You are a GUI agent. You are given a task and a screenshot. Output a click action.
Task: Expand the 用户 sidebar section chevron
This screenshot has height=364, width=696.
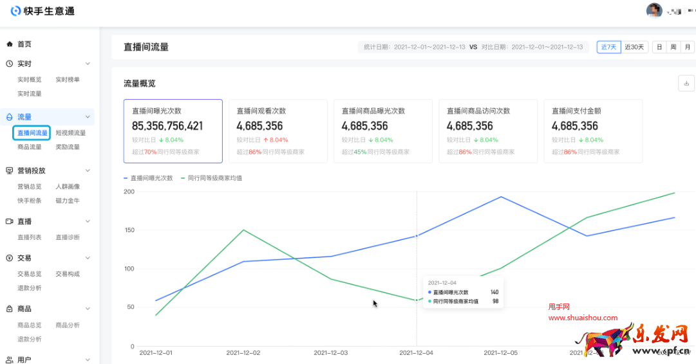point(88,359)
